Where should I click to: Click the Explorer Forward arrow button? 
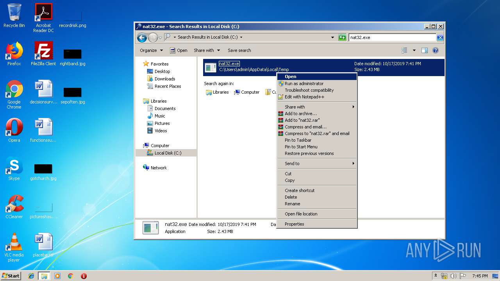click(153, 37)
